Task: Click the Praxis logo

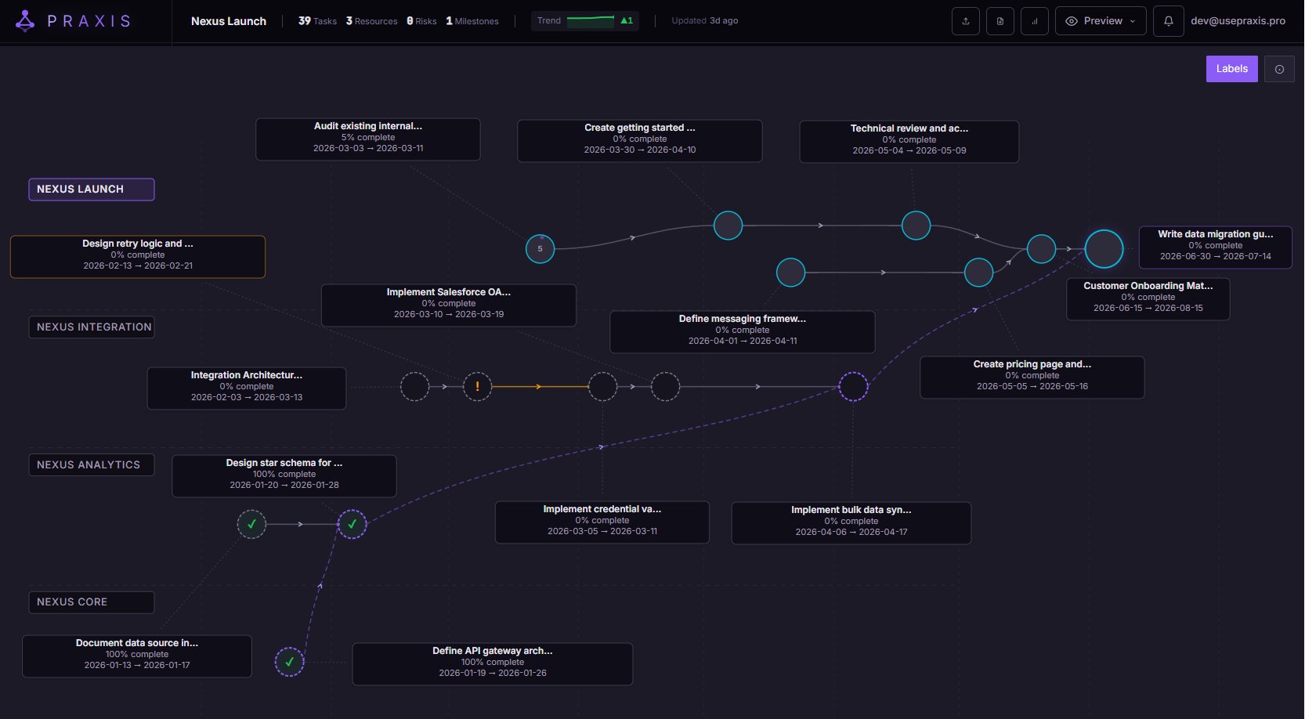Action: pos(25,21)
